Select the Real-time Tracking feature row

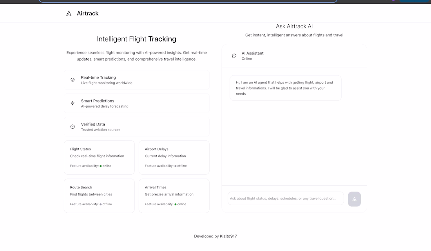tap(137, 80)
